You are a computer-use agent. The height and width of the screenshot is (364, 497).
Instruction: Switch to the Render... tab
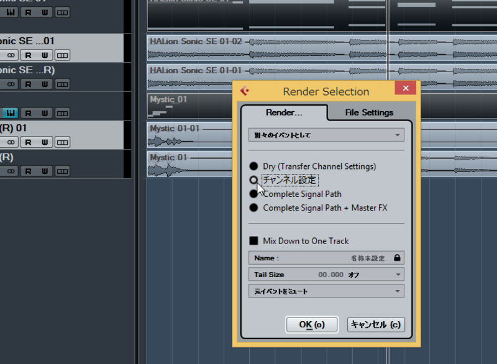pyautogui.click(x=284, y=112)
